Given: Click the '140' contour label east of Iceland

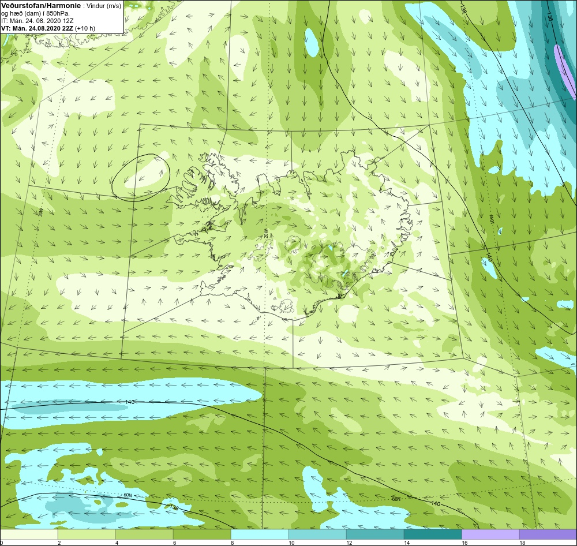Looking at the screenshot, I should click(x=489, y=257).
